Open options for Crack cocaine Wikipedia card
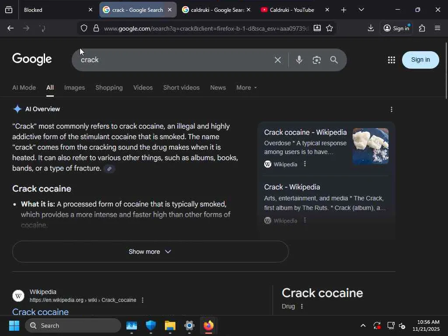The height and width of the screenshot is (336, 448). click(x=305, y=164)
